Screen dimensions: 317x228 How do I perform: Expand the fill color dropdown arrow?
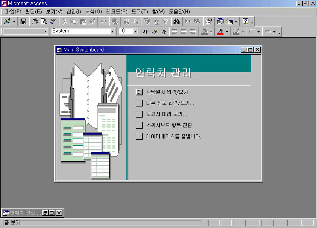(x=211, y=32)
